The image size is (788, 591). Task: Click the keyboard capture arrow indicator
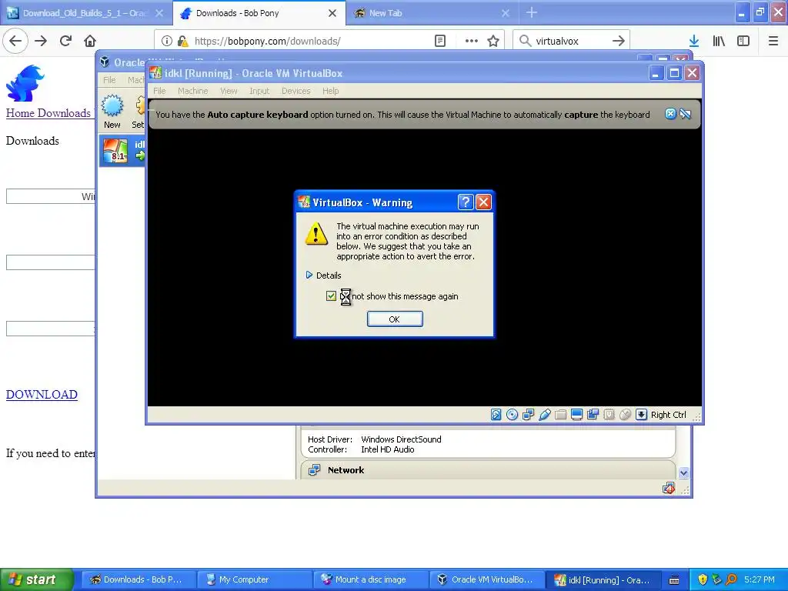coord(641,415)
